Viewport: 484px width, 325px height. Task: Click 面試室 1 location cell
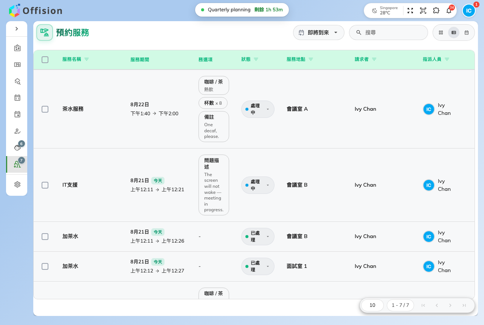pyautogui.click(x=297, y=266)
